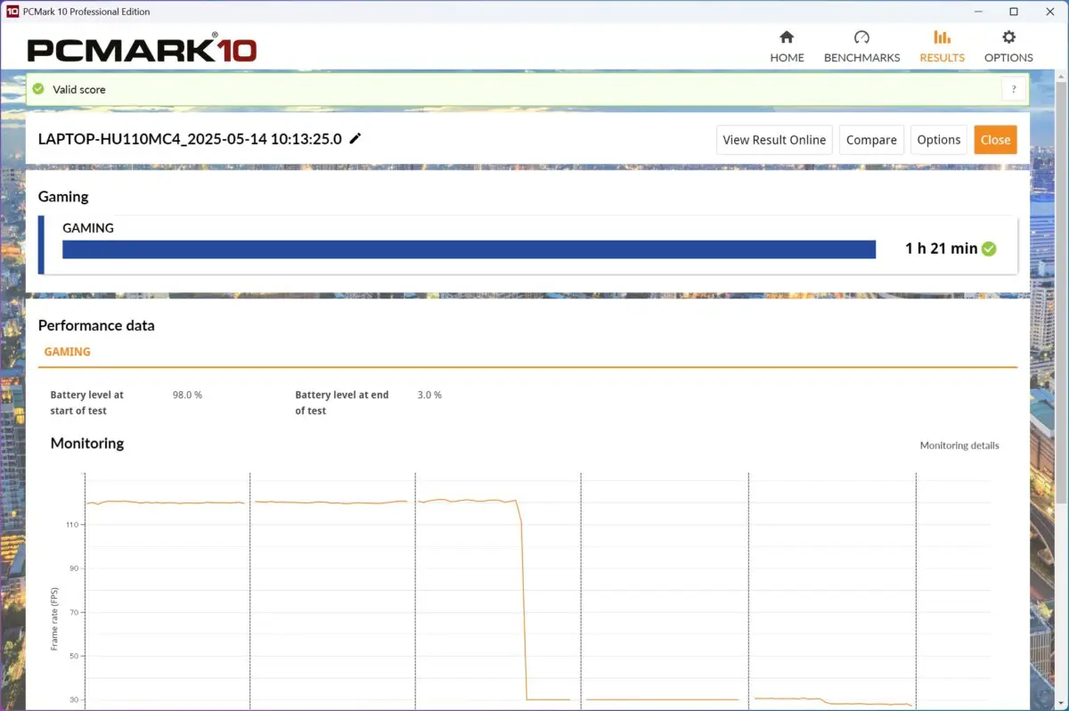Image resolution: width=1069 pixels, height=711 pixels.
Task: Click the Monitoring heading
Action: [x=87, y=443]
